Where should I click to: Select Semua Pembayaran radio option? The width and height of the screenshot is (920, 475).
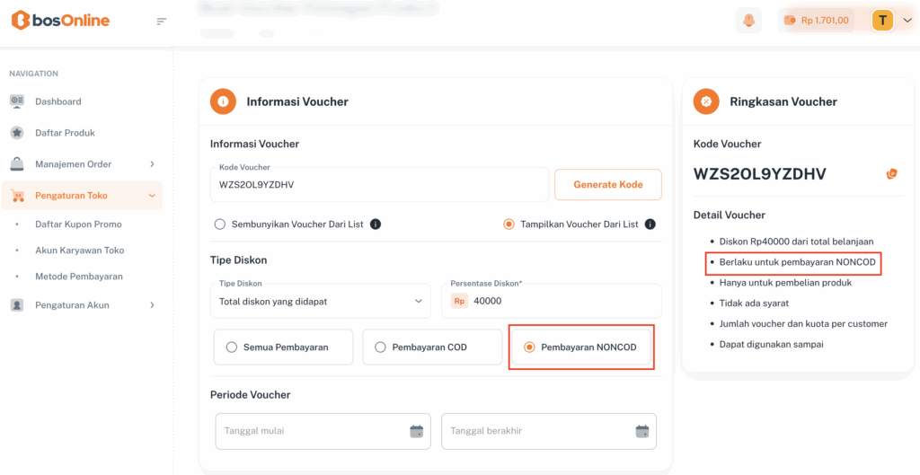point(232,347)
